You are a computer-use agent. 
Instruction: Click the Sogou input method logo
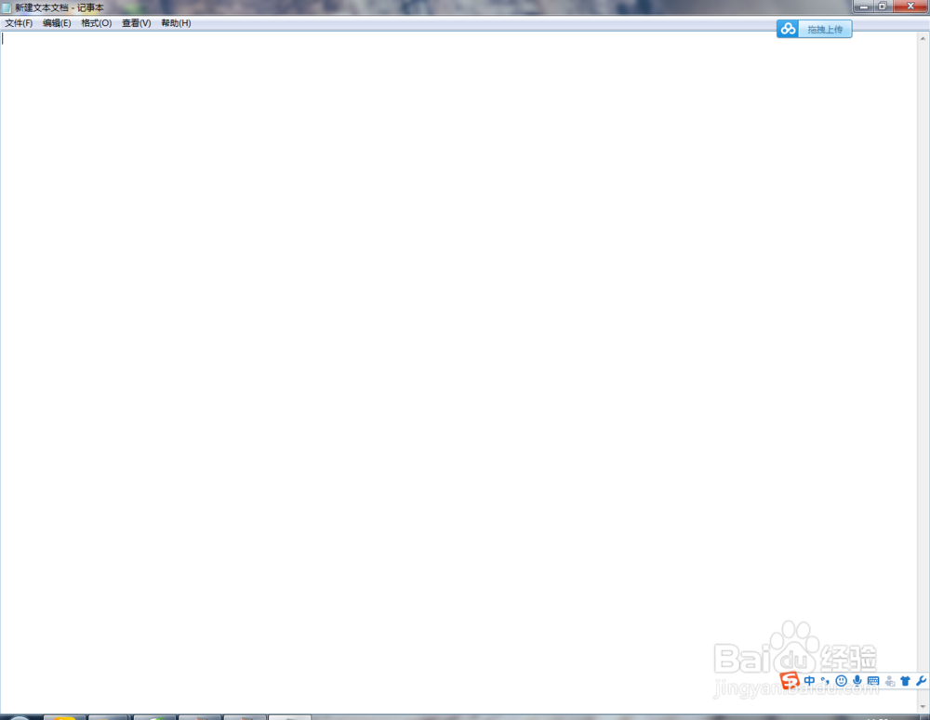pyautogui.click(x=790, y=681)
